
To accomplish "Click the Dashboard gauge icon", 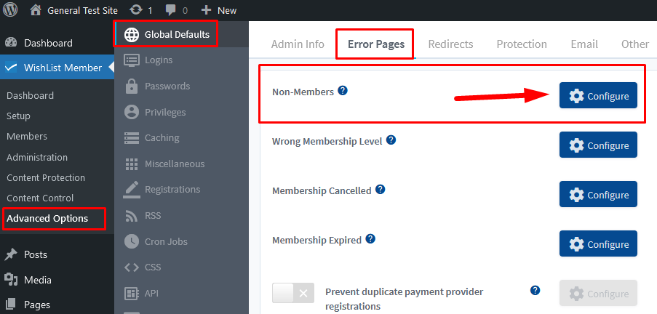I will [x=12, y=43].
